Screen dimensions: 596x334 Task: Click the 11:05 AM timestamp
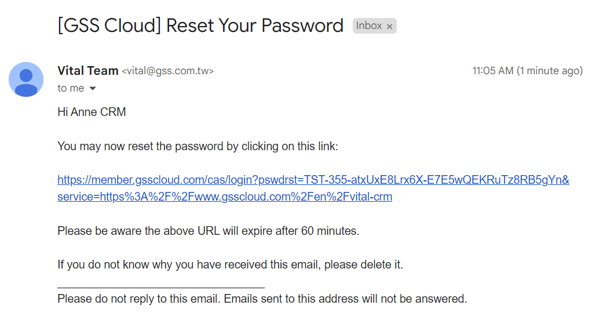pyautogui.click(x=493, y=71)
